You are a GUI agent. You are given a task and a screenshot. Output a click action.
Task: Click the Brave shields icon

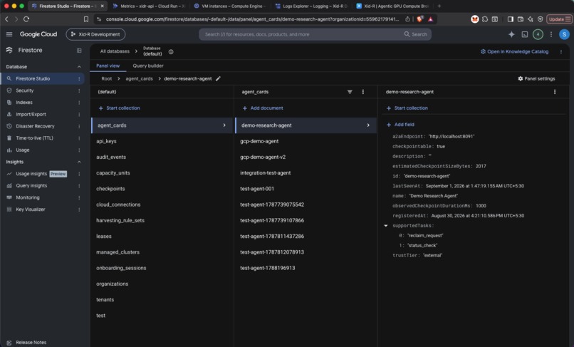coord(420,19)
